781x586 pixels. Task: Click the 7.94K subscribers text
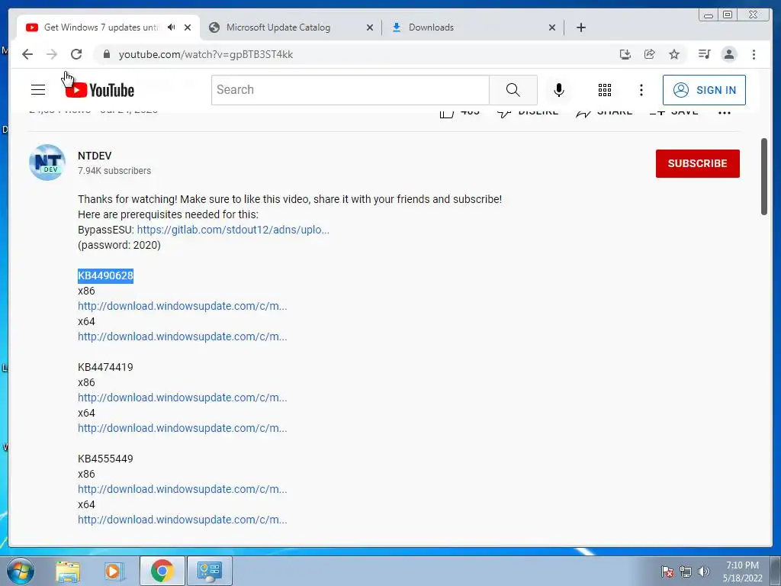(114, 170)
